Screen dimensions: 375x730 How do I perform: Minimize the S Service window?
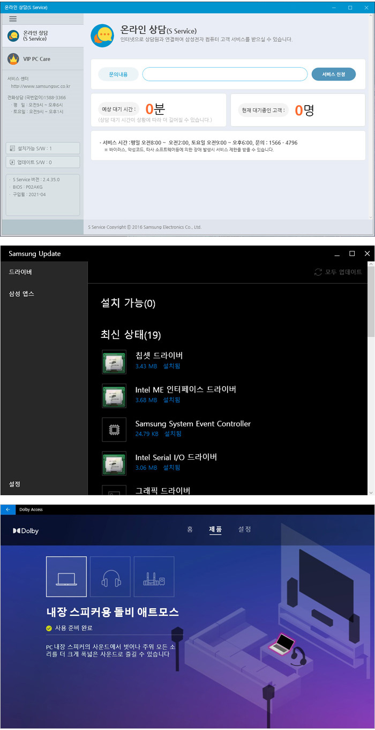point(333,8)
